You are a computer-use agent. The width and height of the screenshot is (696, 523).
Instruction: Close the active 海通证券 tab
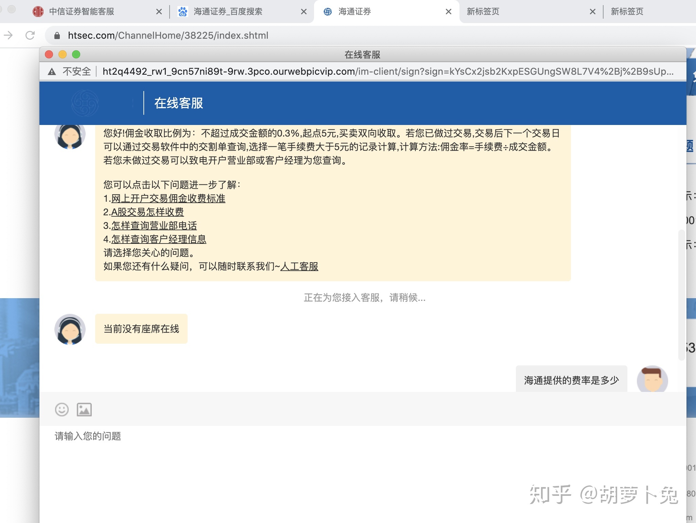[x=449, y=12]
